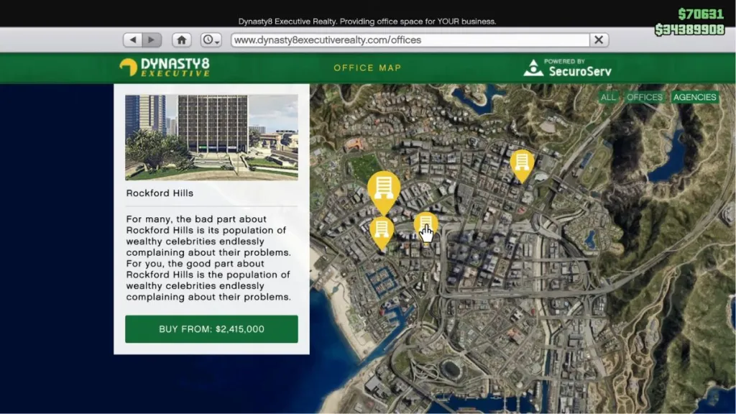Click the Rockford Hills description paragraph
This screenshot has width=736, height=414.
point(208,258)
